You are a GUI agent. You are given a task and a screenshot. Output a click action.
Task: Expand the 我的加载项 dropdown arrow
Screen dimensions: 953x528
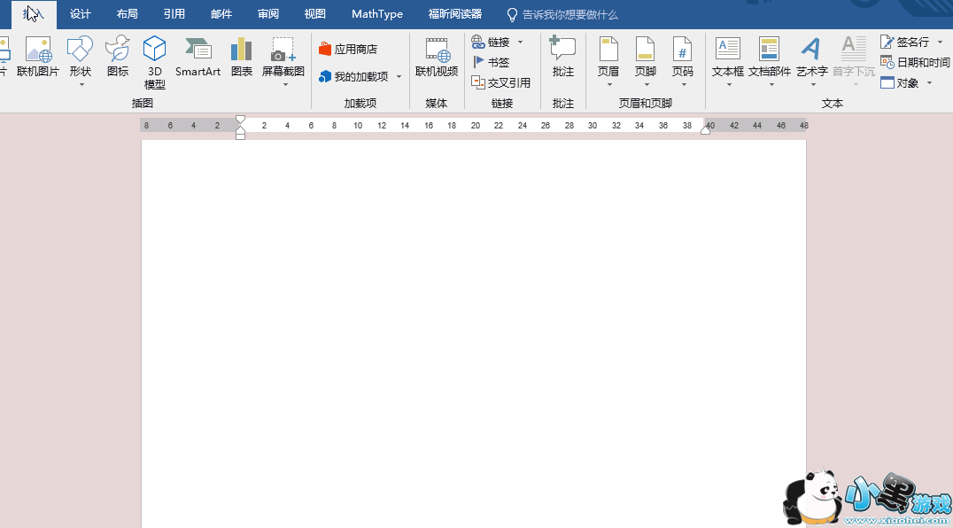[399, 76]
